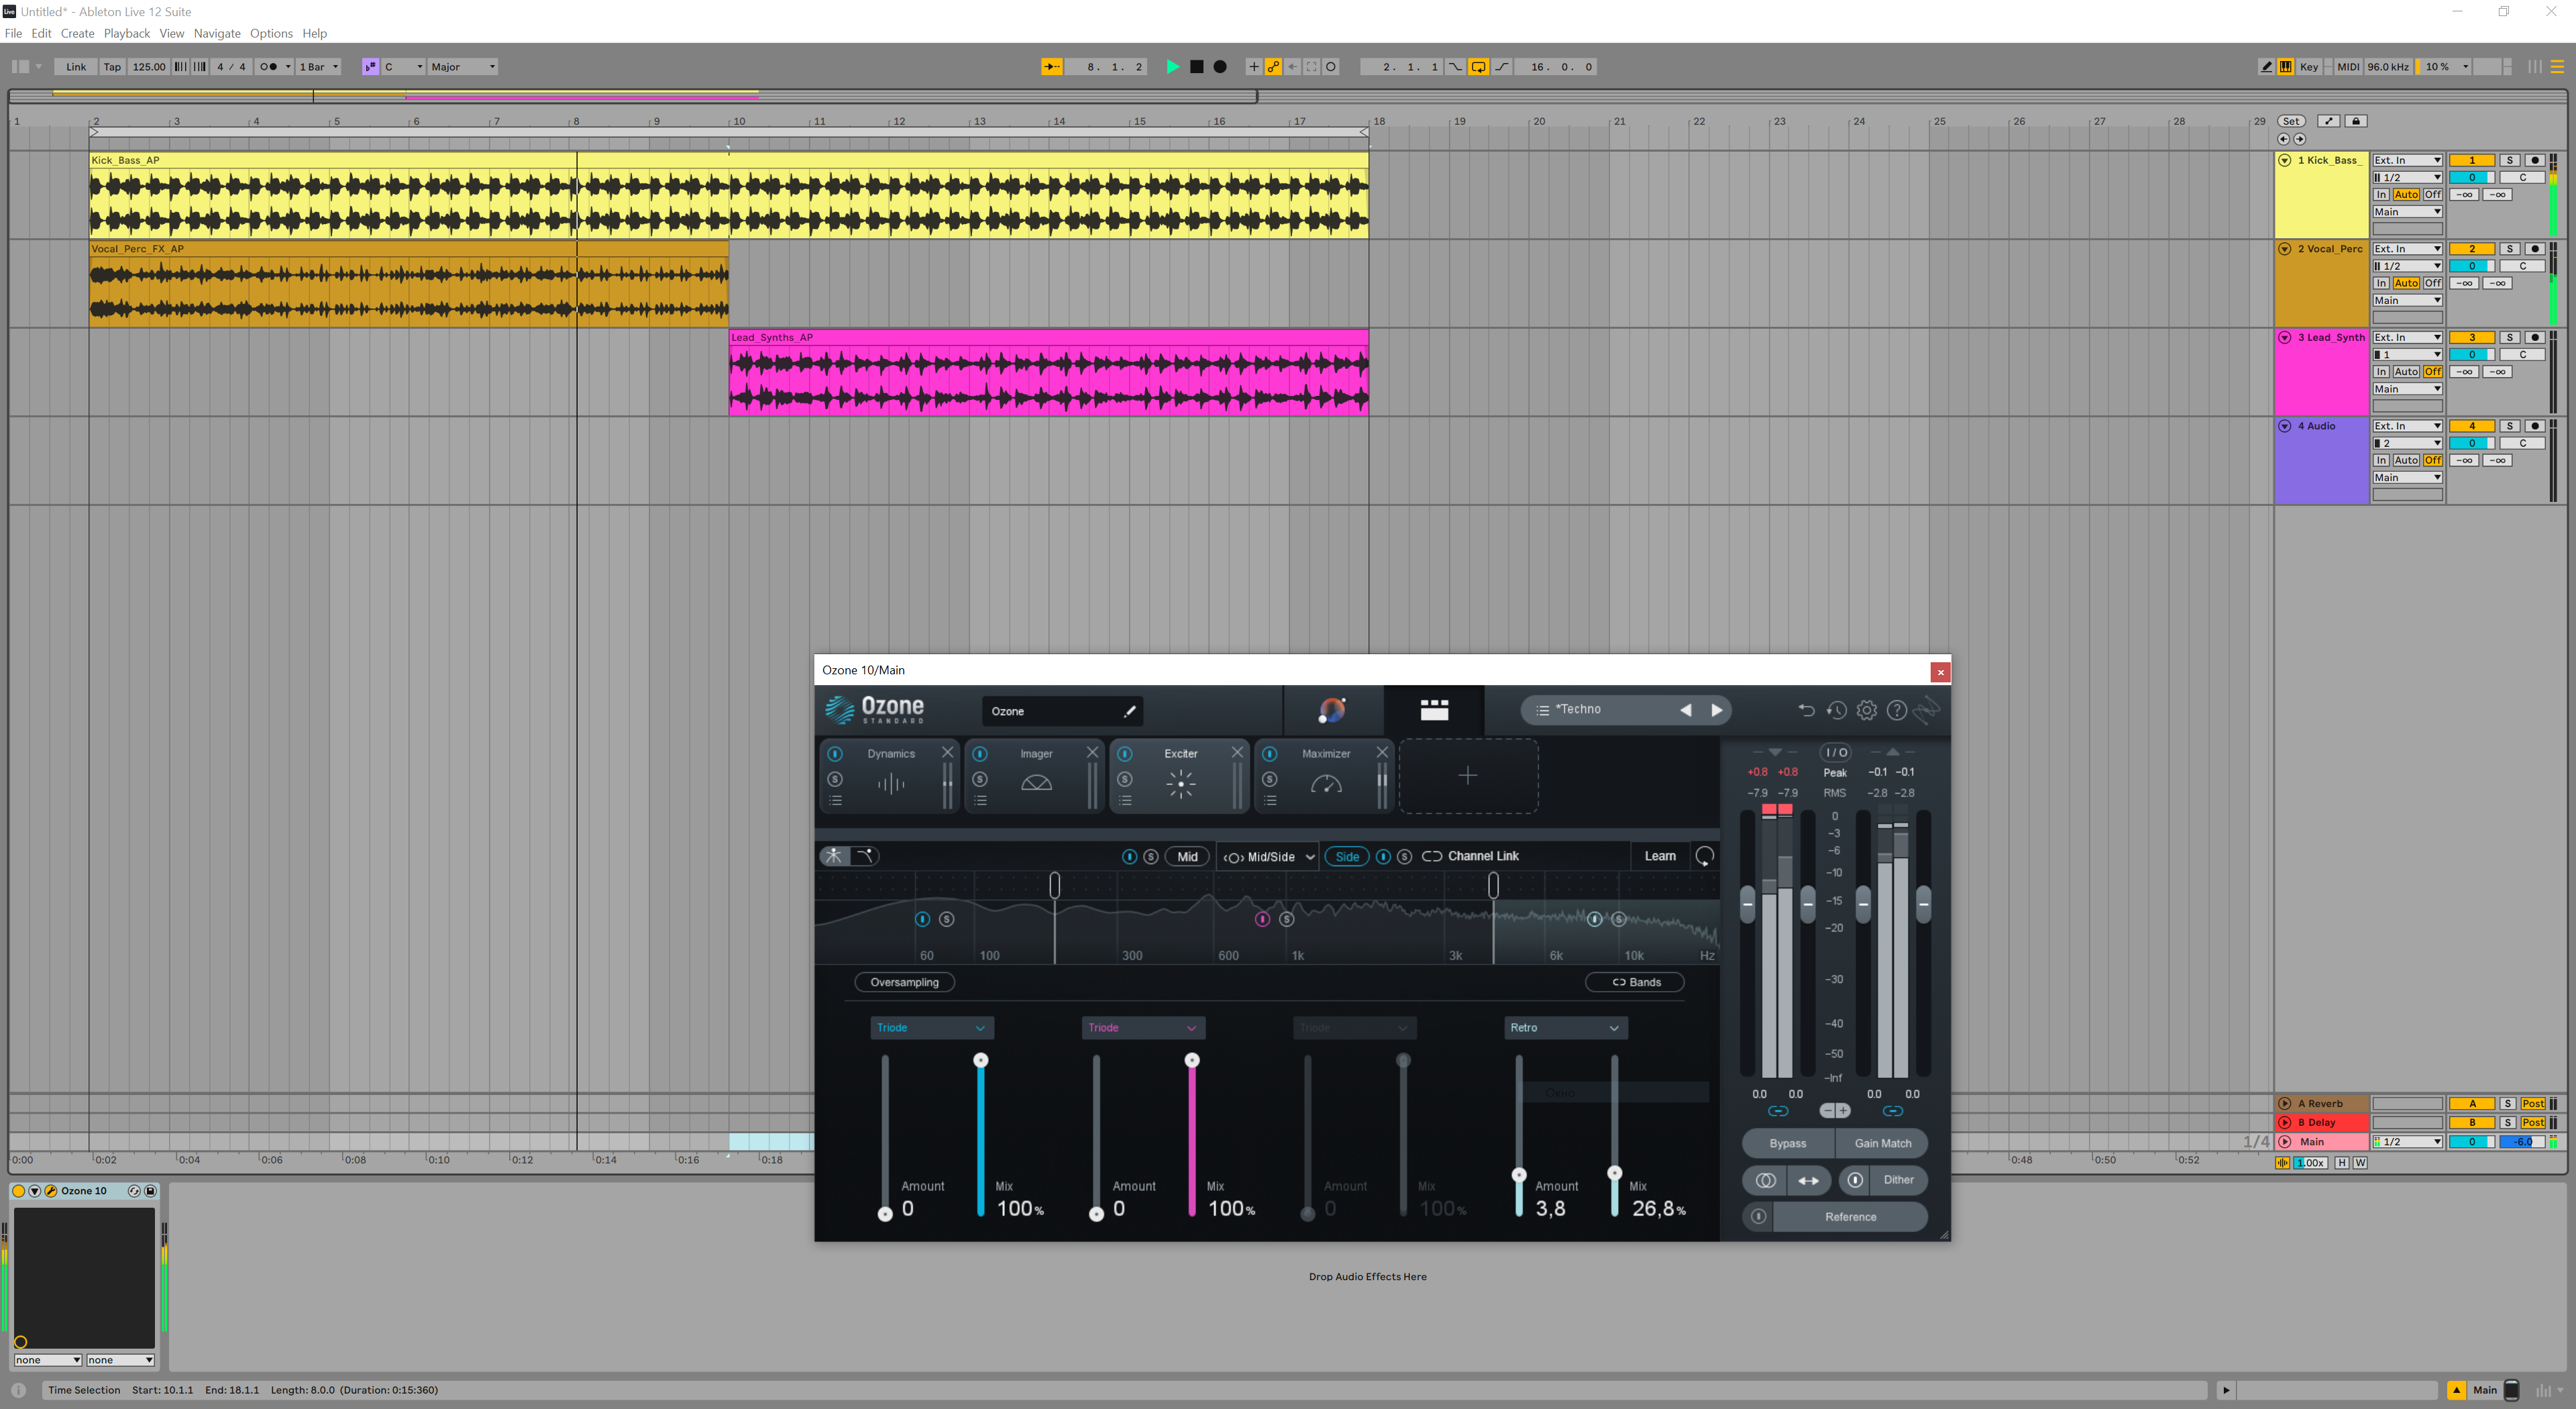This screenshot has height=1409, width=2576.
Task: Add a new module with plus slot
Action: click(x=1467, y=776)
